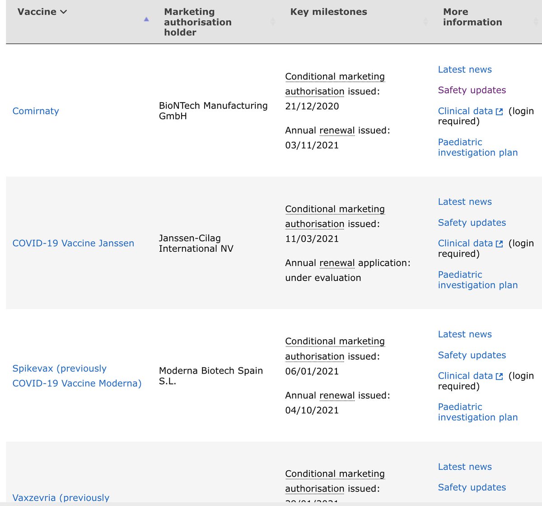The image size is (542, 506).
Task: Open Vaxzevria vaccine link
Action: [x=61, y=497]
